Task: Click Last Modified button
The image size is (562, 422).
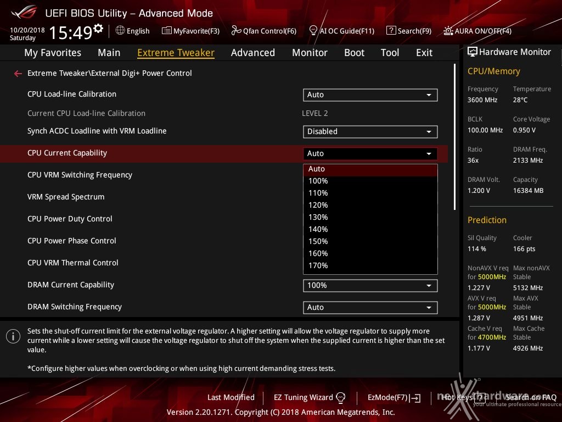Action: click(x=231, y=398)
